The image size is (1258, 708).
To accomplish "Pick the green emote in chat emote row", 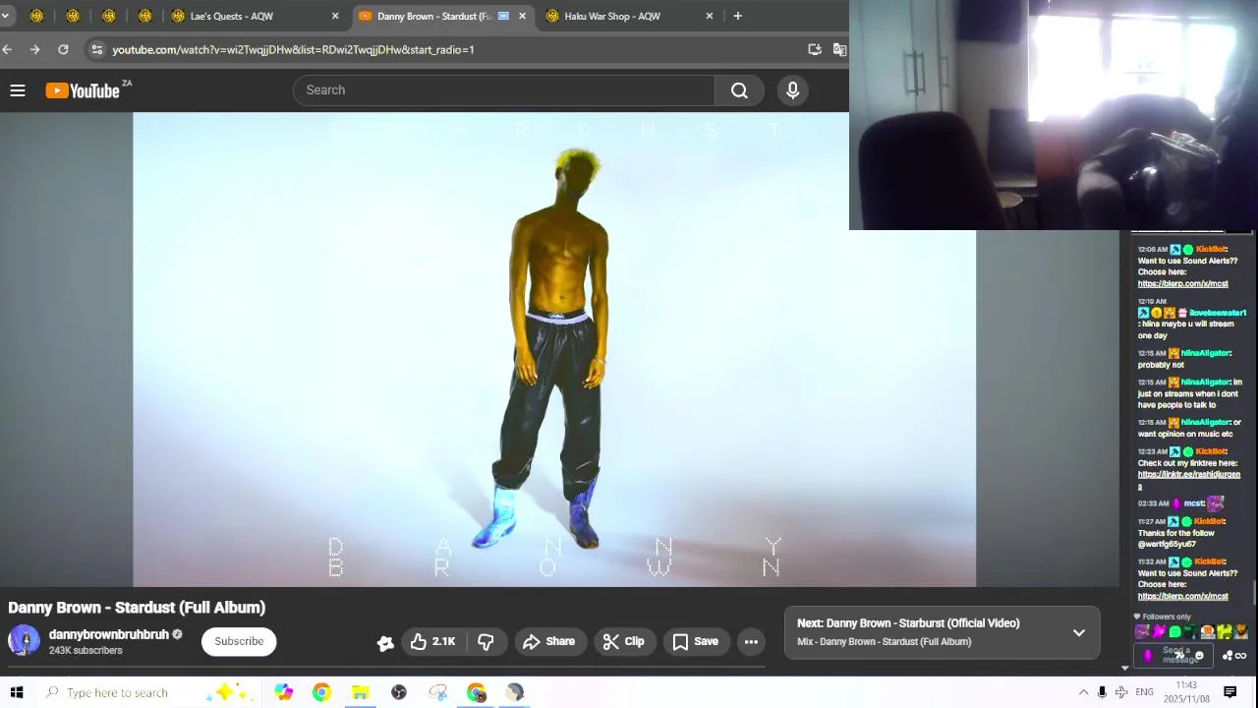I will point(1174,632).
